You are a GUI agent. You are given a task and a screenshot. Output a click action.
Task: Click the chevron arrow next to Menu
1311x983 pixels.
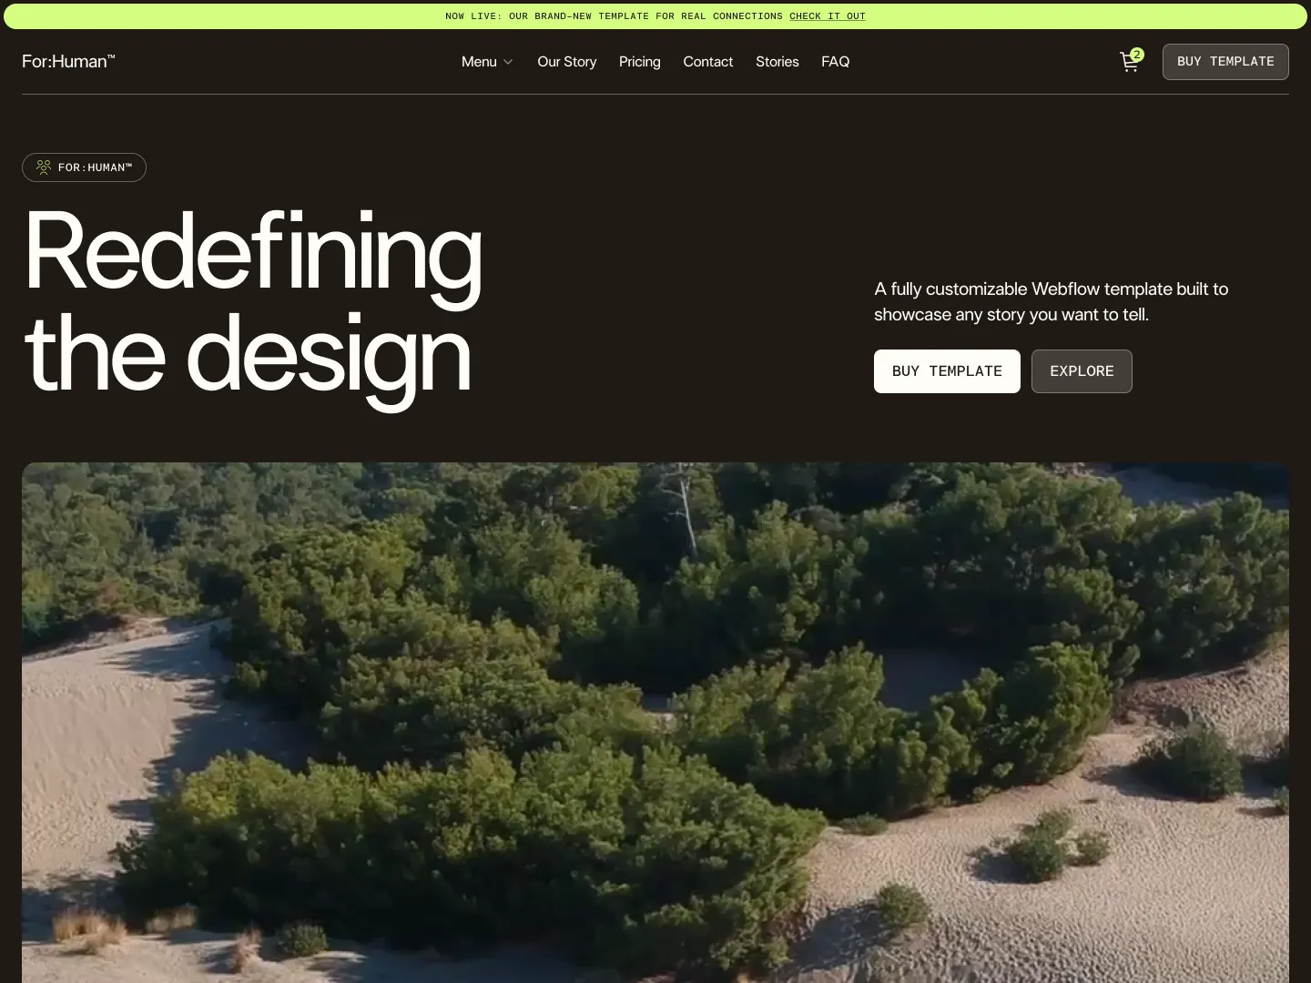click(x=508, y=62)
